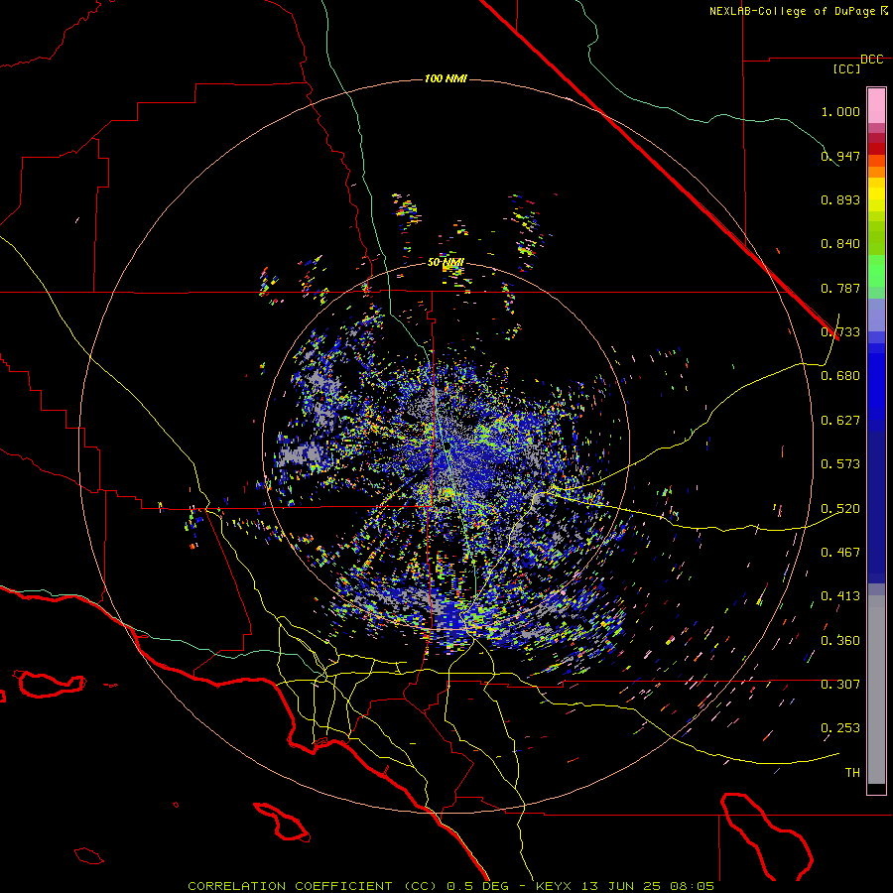Click the NEXLAB-College of DuPage title text
This screenshot has height=893, width=893.
click(793, 11)
